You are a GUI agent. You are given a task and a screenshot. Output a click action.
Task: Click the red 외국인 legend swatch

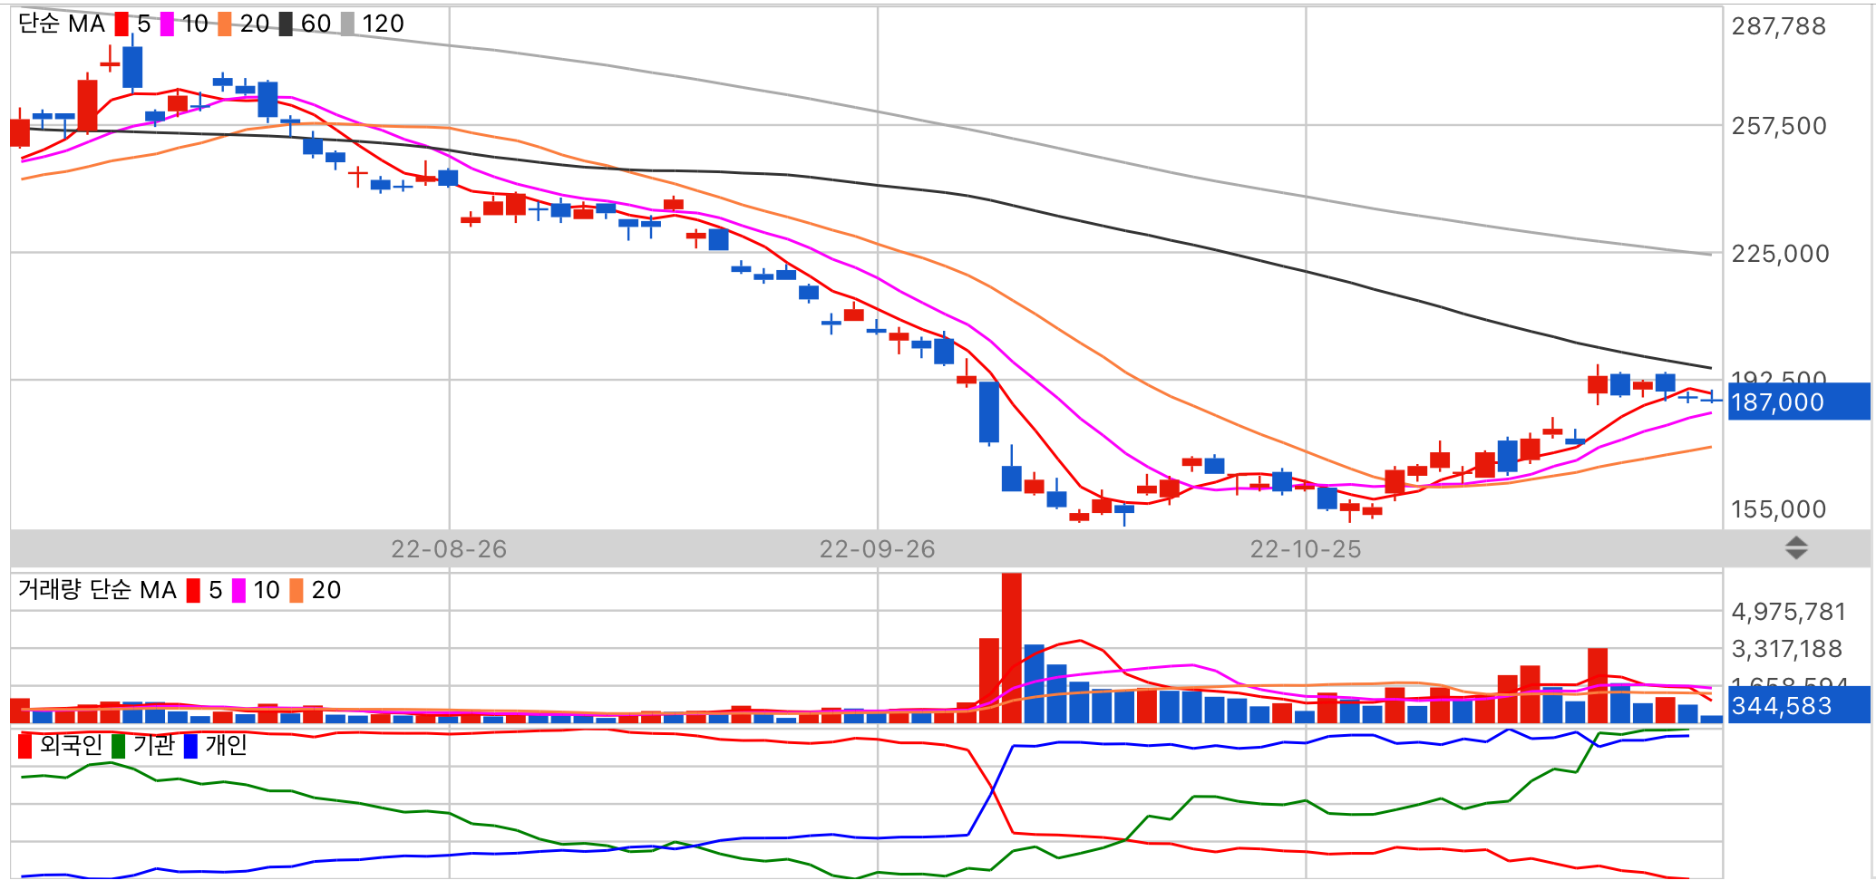[x=24, y=746]
